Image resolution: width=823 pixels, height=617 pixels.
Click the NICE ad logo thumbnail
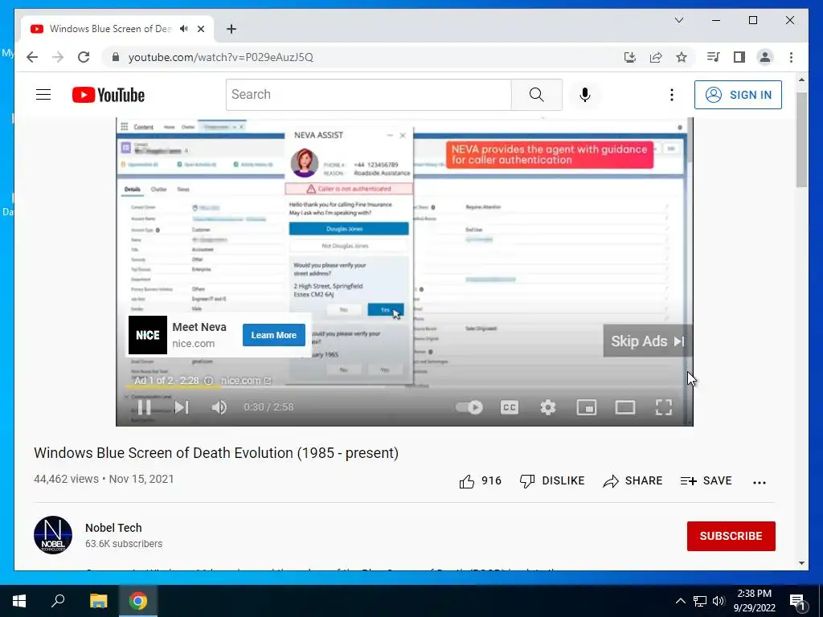(x=148, y=335)
